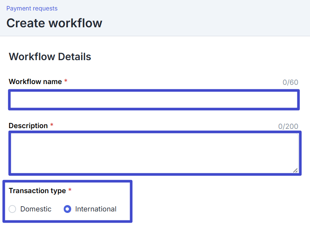Image resolution: width=310 pixels, height=226 pixels.
Task: Grab the Description box resize handle
Action: [295, 170]
